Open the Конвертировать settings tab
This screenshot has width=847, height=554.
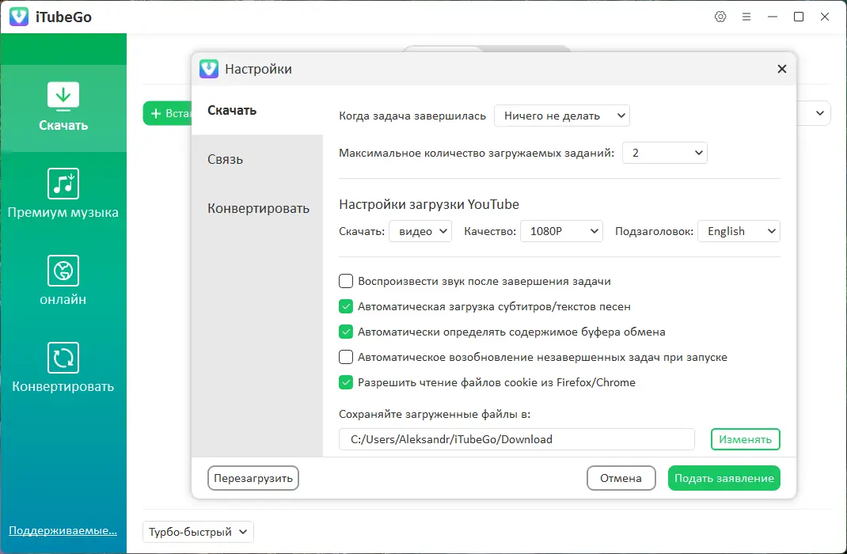258,208
